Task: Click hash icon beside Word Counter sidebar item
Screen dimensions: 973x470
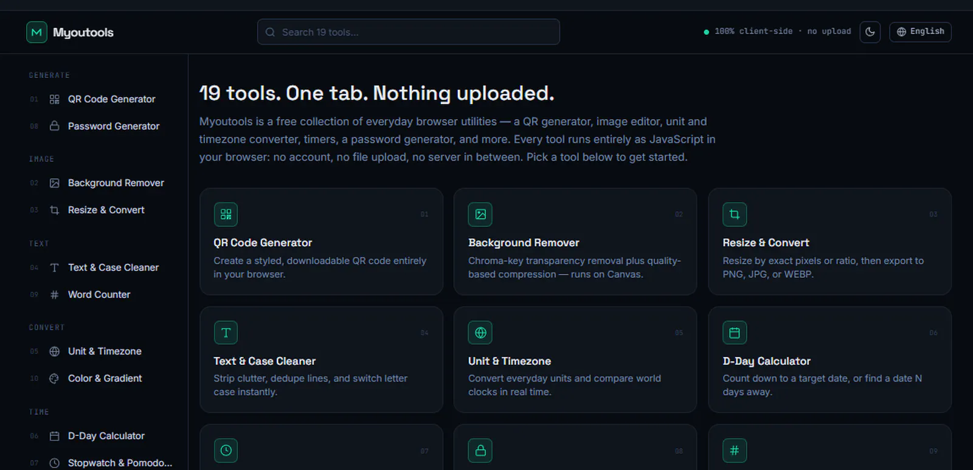Action: pos(54,294)
